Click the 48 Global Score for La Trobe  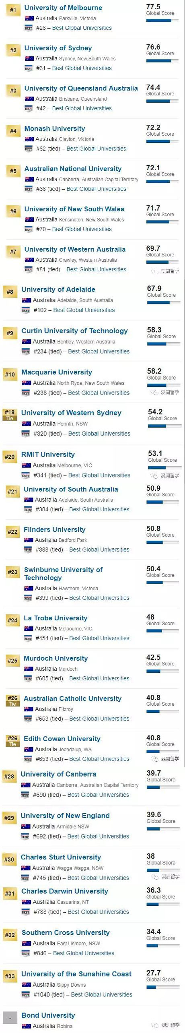click(x=160, y=620)
